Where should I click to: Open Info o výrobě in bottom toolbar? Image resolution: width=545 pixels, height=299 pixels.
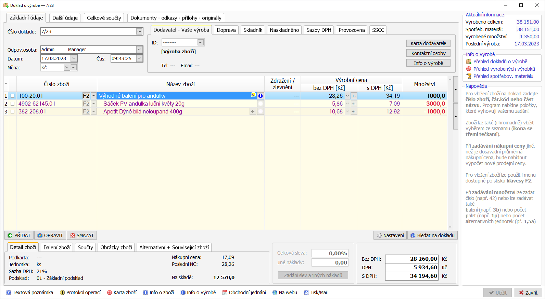point(198,293)
